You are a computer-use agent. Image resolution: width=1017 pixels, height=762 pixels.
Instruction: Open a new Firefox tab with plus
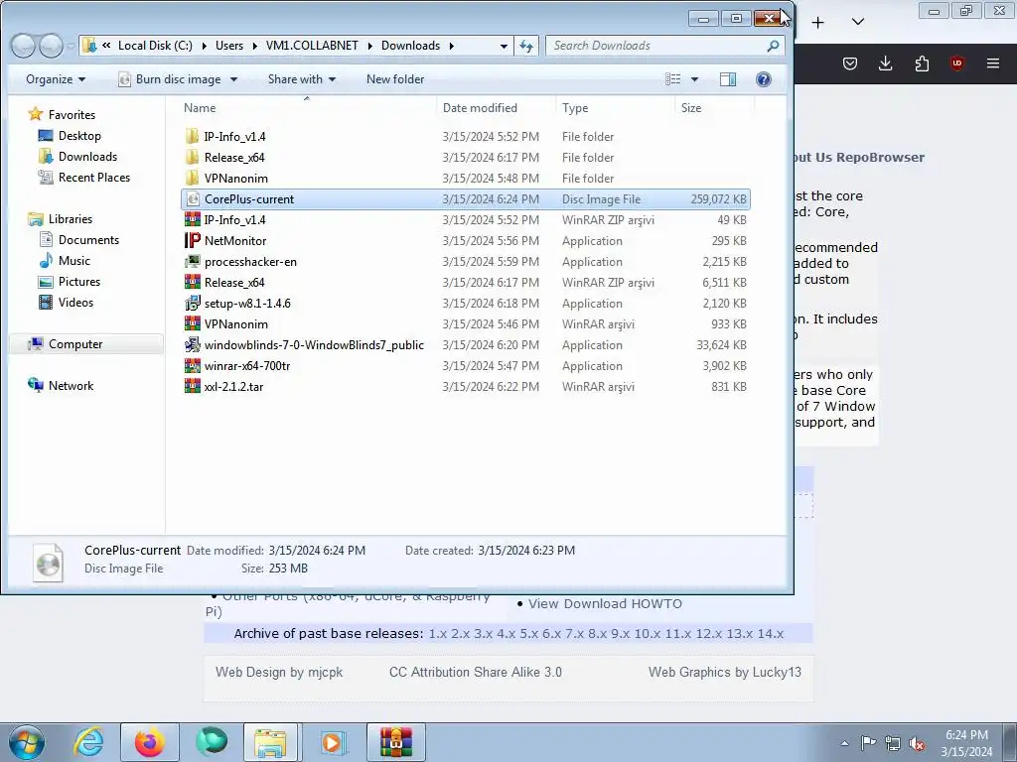(x=818, y=23)
